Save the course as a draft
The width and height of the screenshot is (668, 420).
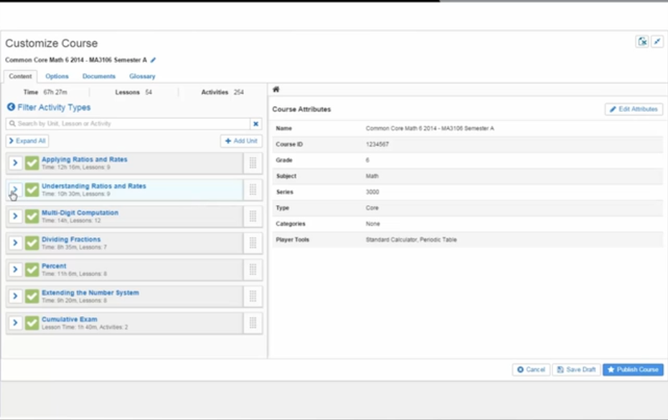576,370
